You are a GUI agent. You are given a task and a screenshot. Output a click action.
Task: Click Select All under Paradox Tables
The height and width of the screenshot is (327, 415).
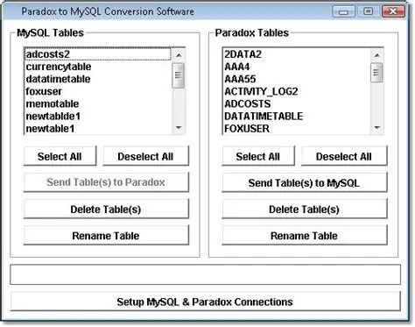click(x=258, y=156)
